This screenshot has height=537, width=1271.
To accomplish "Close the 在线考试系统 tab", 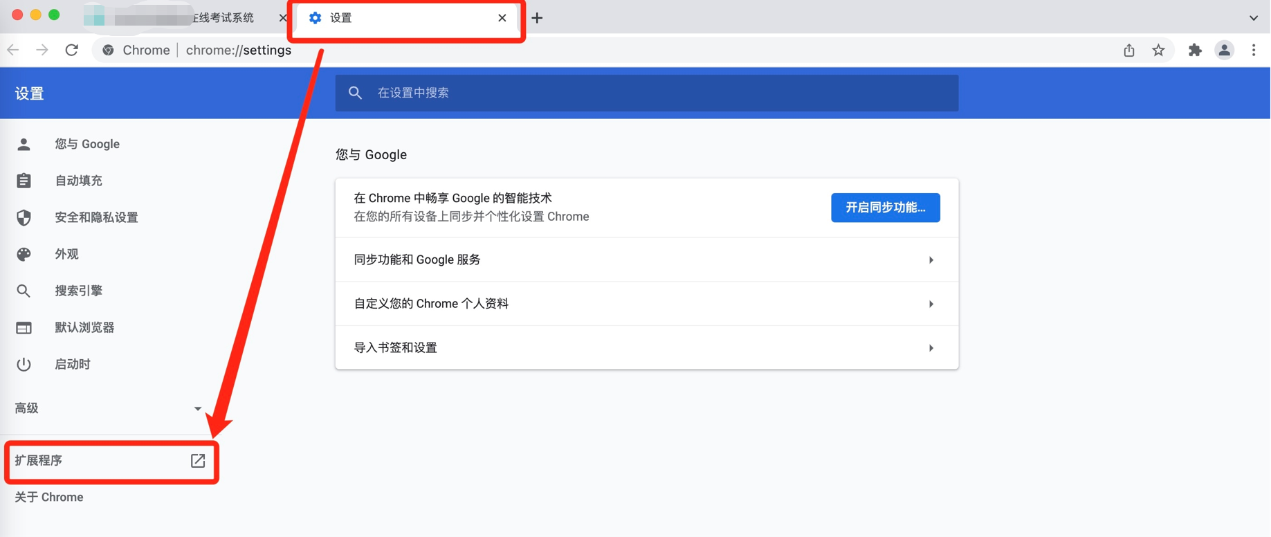I will (x=282, y=18).
